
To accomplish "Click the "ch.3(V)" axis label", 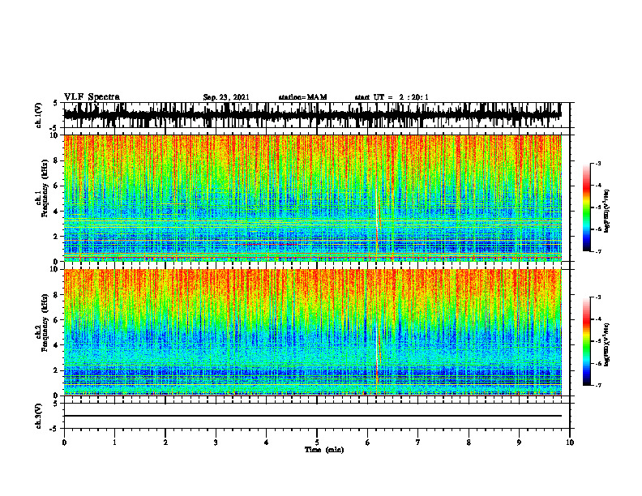I will [39, 416].
